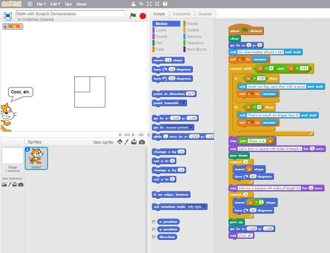Choose new sprite from library

point(120,142)
